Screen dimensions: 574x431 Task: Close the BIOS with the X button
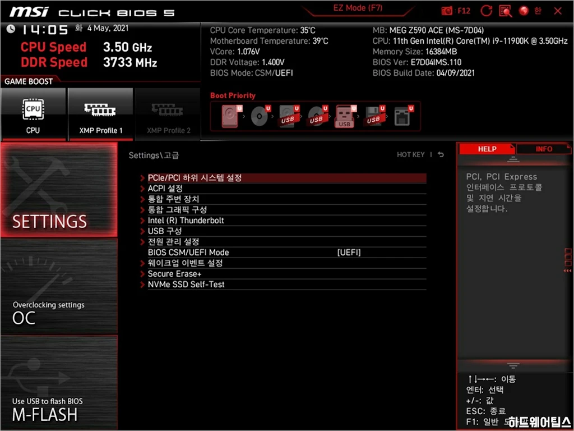click(x=558, y=11)
